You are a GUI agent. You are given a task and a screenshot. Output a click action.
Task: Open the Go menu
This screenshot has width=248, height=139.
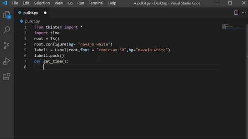(x=70, y=3)
